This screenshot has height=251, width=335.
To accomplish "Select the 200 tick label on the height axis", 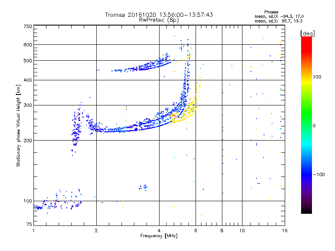I will coord(28,141).
